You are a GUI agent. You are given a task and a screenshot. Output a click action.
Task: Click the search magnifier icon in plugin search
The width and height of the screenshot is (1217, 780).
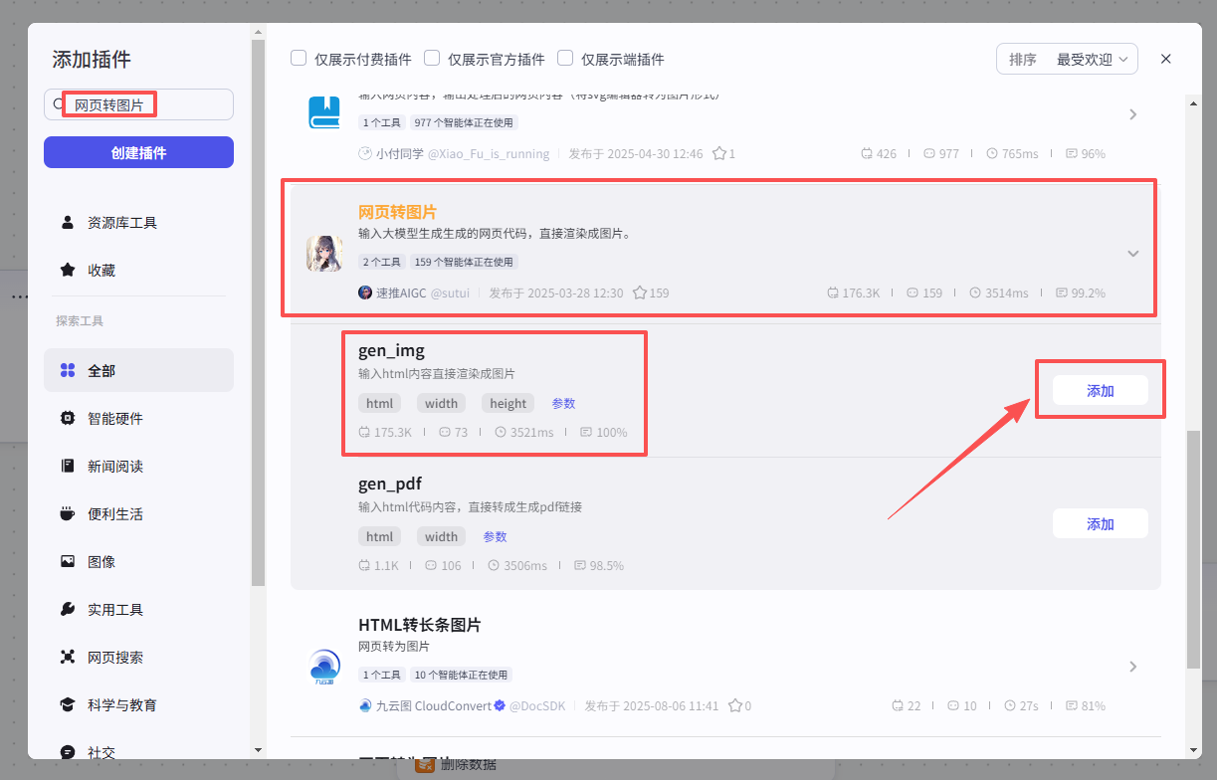tap(57, 104)
